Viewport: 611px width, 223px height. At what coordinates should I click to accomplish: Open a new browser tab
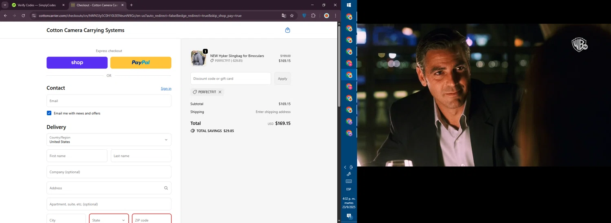pyautogui.click(x=131, y=5)
